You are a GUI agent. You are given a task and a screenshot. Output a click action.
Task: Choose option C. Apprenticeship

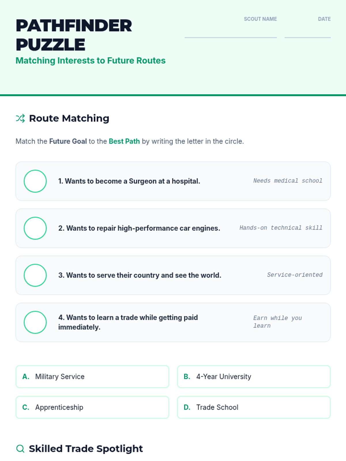92,407
